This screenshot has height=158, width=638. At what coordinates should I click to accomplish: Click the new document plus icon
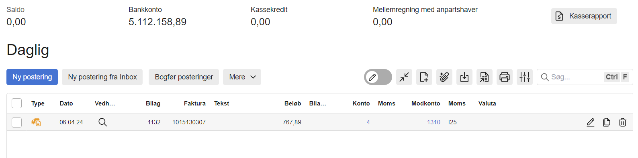(424, 77)
